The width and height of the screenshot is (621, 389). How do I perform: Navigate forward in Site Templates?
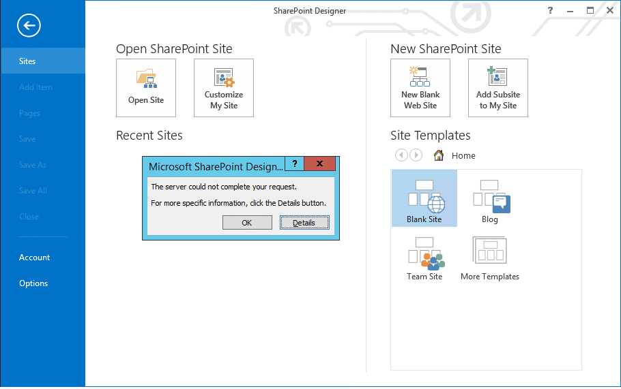click(x=416, y=155)
